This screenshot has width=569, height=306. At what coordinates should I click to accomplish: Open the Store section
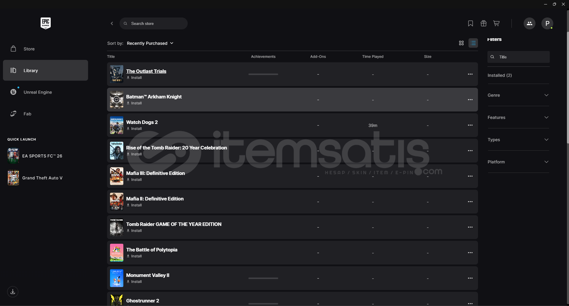click(x=45, y=49)
